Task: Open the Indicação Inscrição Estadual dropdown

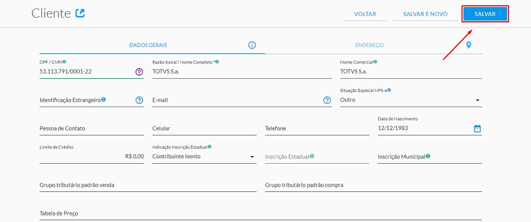Action: (x=252, y=157)
